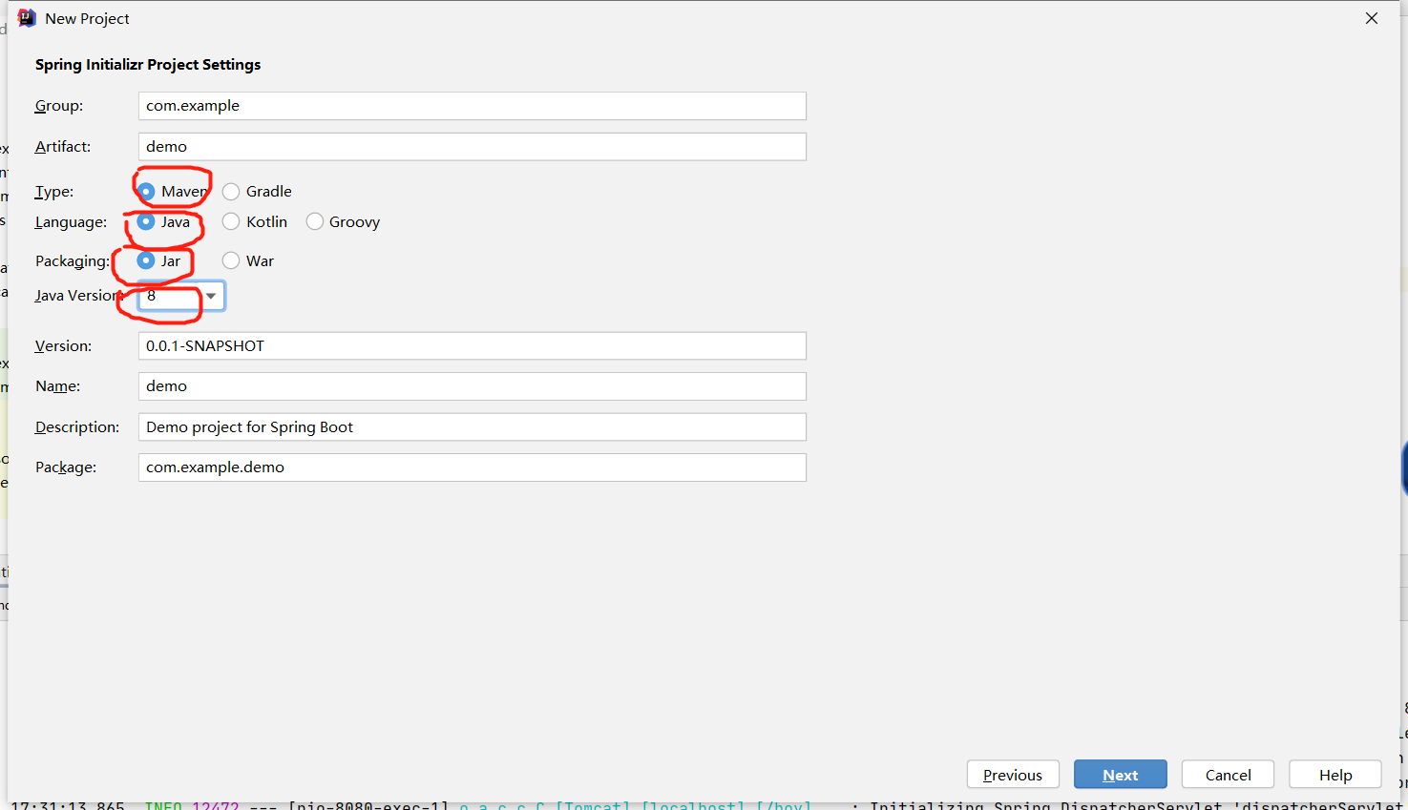The width and height of the screenshot is (1408, 810).
Task: Click the Language label
Action: click(x=72, y=222)
